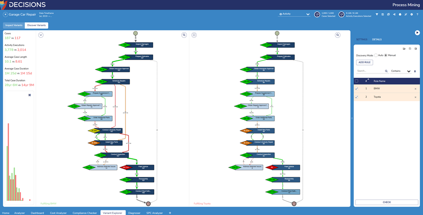
Task: Click the open folder icon in rules panel
Action: (404, 49)
